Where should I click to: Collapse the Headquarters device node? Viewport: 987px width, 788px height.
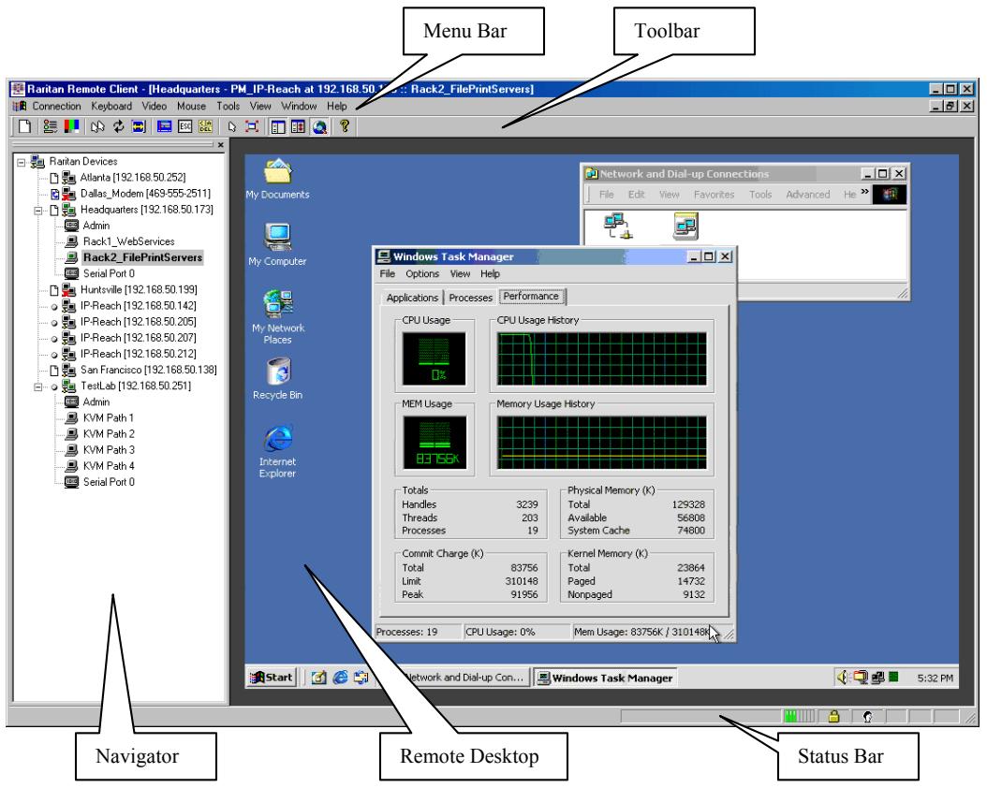[x=37, y=210]
